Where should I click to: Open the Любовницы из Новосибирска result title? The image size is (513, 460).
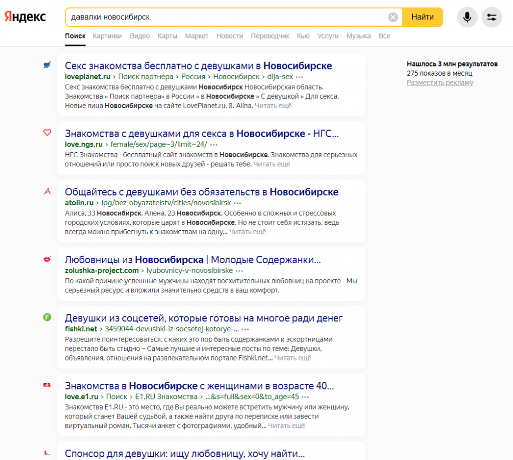[x=193, y=260]
